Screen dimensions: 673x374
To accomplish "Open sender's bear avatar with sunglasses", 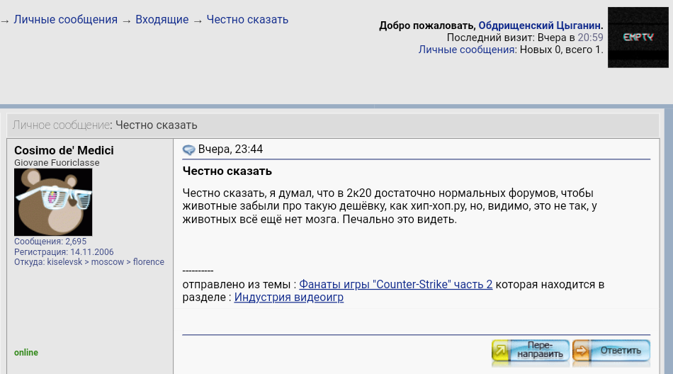I will [53, 202].
